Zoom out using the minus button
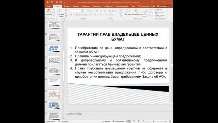The image size is (218, 123). [x=147, y=121]
